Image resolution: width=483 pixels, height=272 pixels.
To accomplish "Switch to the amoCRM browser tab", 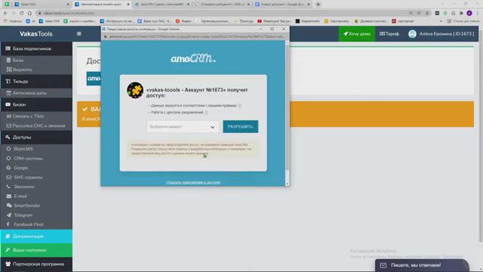I will [x=163, y=5].
